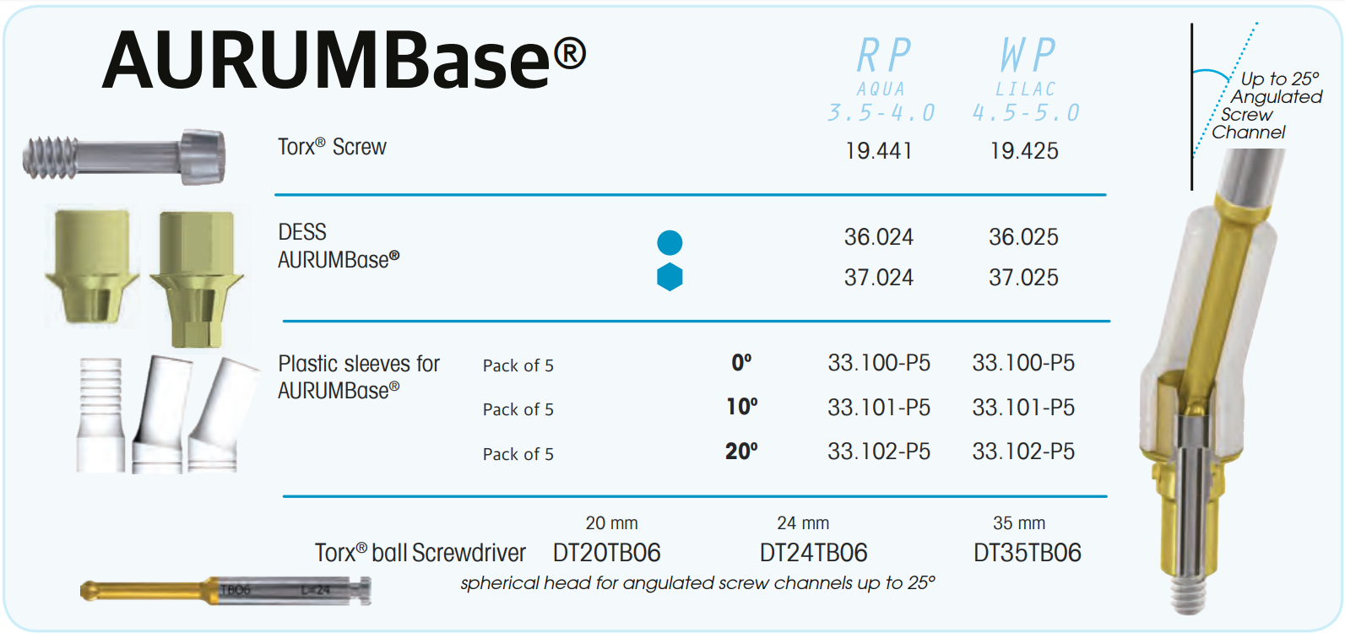This screenshot has height=633, width=1345.
Task: Click RP sleeve code 33.100-P5
Action: [879, 363]
